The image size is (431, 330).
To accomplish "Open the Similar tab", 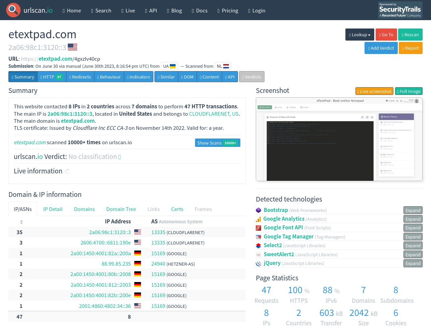I will pos(166,77).
